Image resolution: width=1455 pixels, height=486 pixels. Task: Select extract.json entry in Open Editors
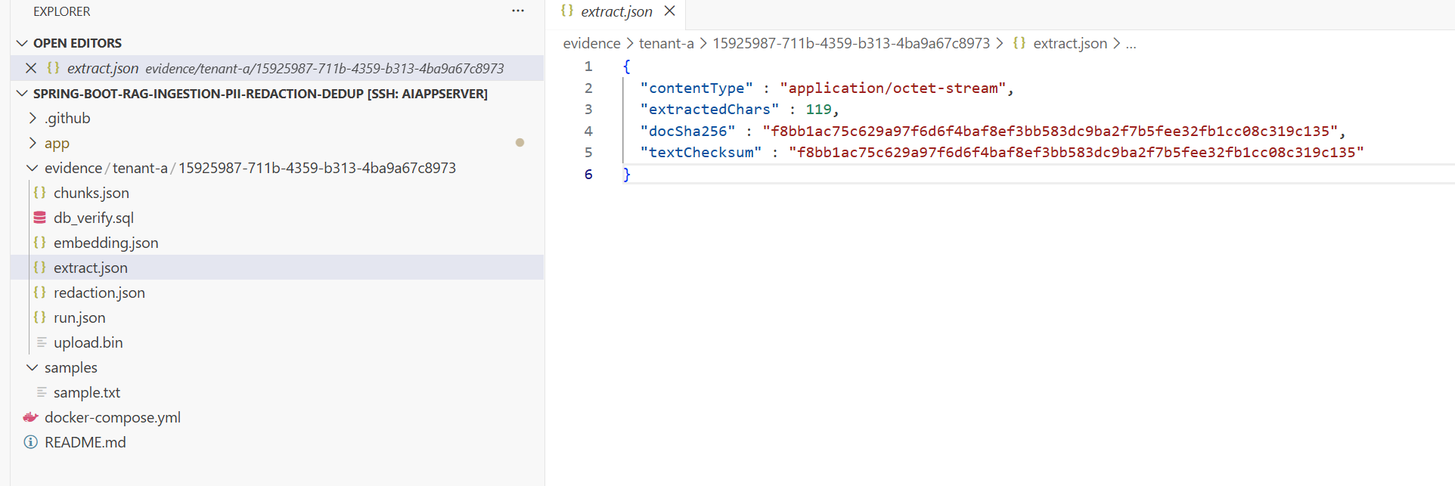tap(277, 68)
